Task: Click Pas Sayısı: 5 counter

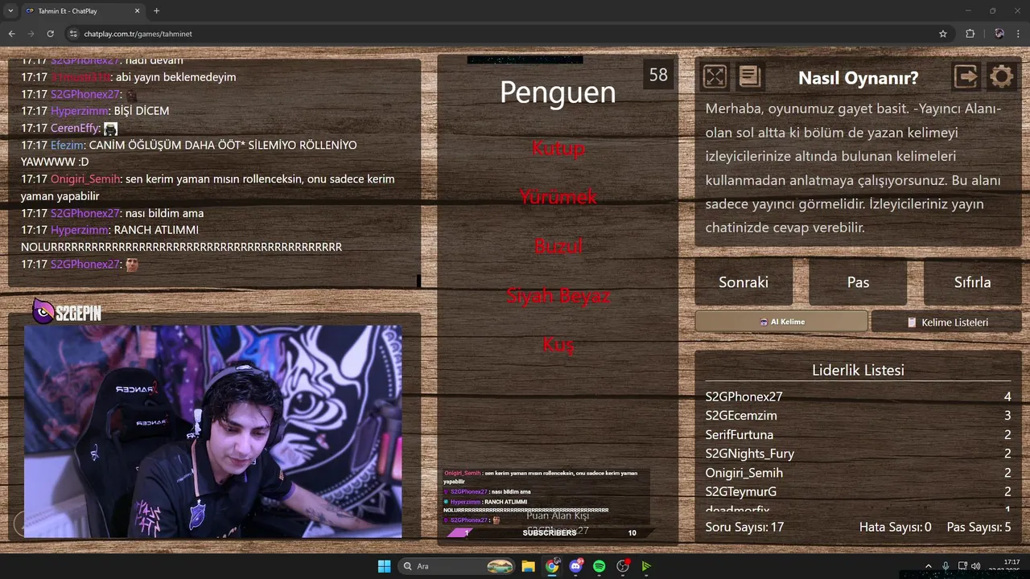Action: point(978,527)
